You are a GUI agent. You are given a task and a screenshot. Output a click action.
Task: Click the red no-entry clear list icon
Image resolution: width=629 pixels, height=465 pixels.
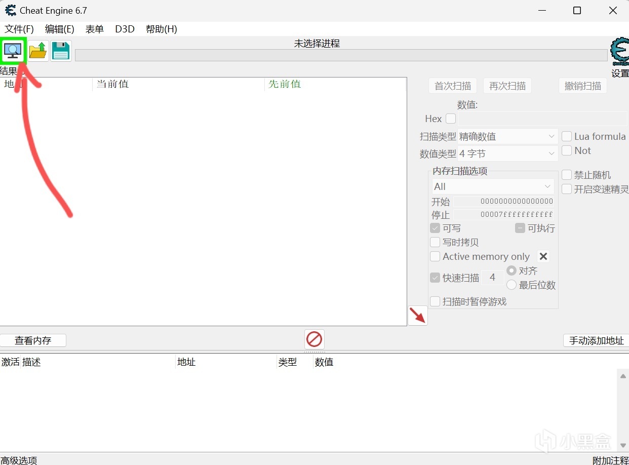click(314, 339)
